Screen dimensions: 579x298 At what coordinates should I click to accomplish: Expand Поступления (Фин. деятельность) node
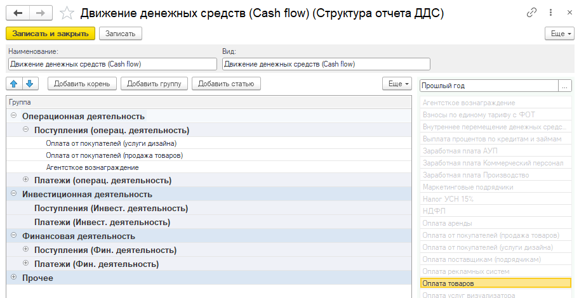25,249
